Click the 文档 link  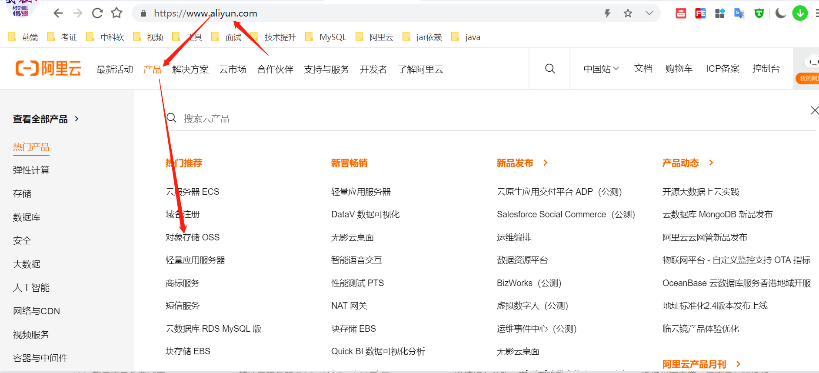643,68
